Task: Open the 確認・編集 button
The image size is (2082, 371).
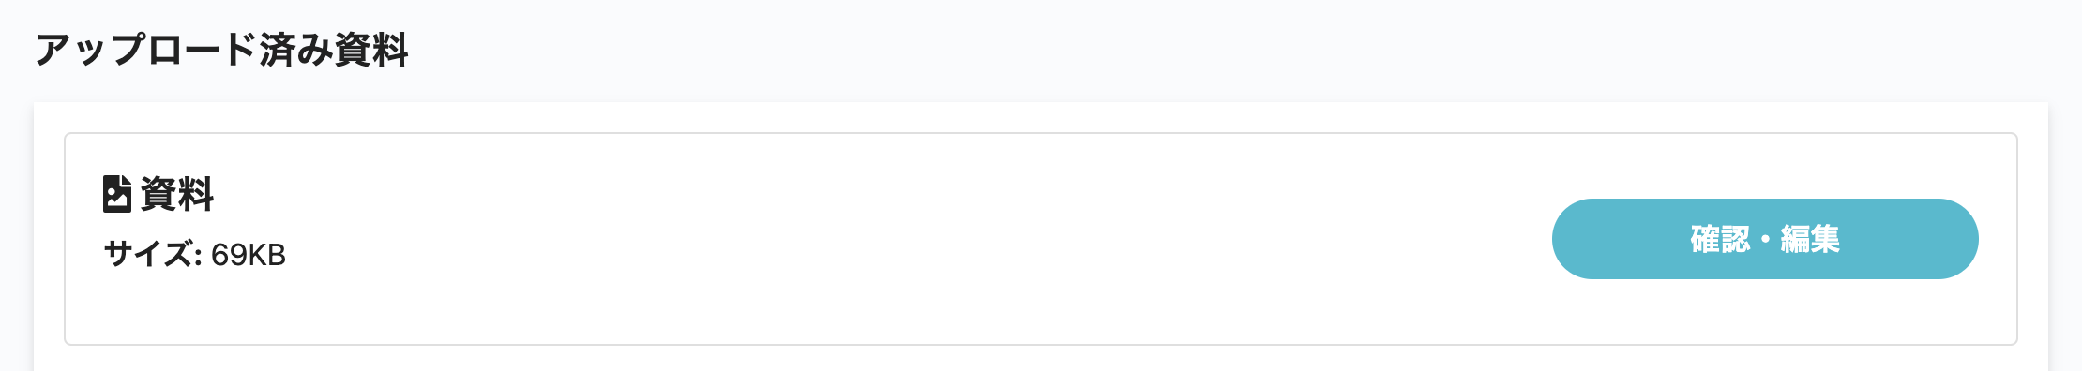Action: click(x=1765, y=239)
